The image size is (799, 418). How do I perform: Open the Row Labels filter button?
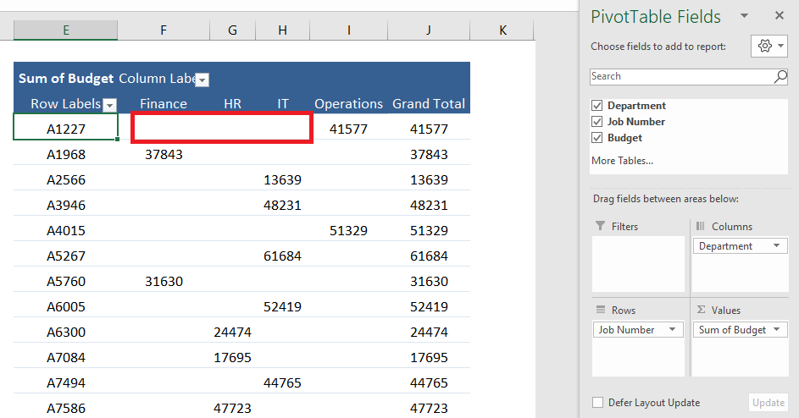(x=109, y=106)
